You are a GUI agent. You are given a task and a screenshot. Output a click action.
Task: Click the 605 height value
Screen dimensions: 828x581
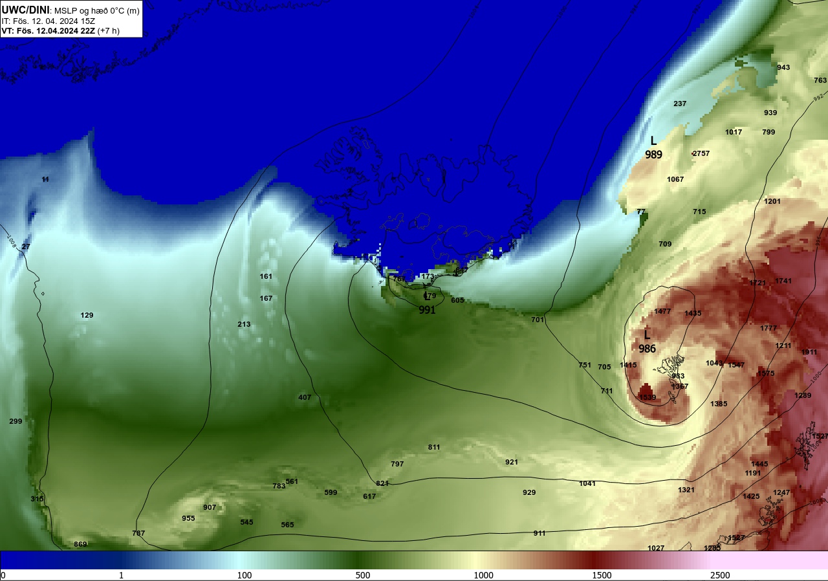tap(457, 300)
